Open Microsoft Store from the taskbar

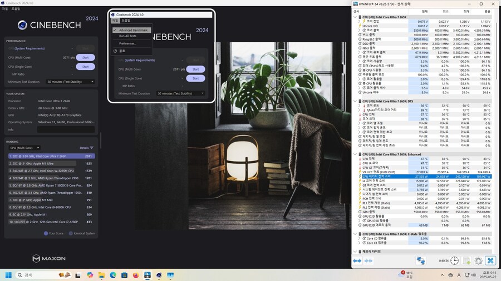[124, 275]
